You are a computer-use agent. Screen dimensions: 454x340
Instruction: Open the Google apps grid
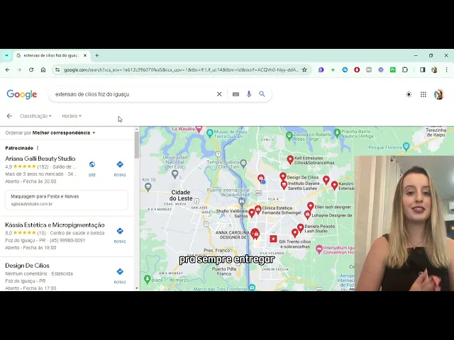click(x=423, y=94)
